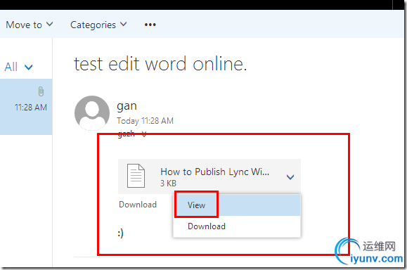407x270 pixels.
Task: Click the chevron beside Categories
Action: [x=124, y=24]
